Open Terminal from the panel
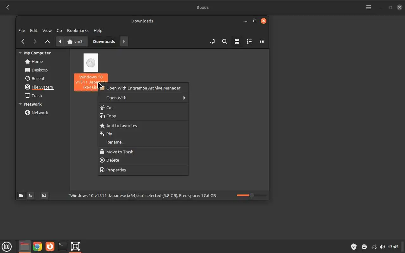Image resolution: width=405 pixels, height=253 pixels. coord(63,246)
